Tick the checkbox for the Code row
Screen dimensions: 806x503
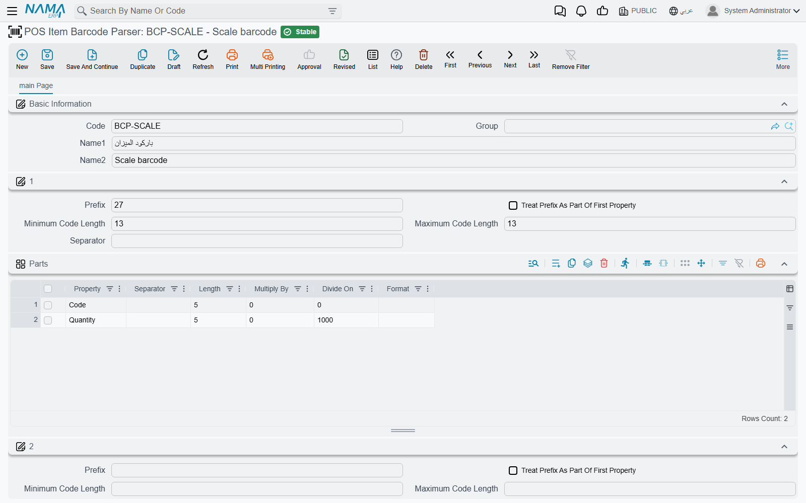coord(48,305)
